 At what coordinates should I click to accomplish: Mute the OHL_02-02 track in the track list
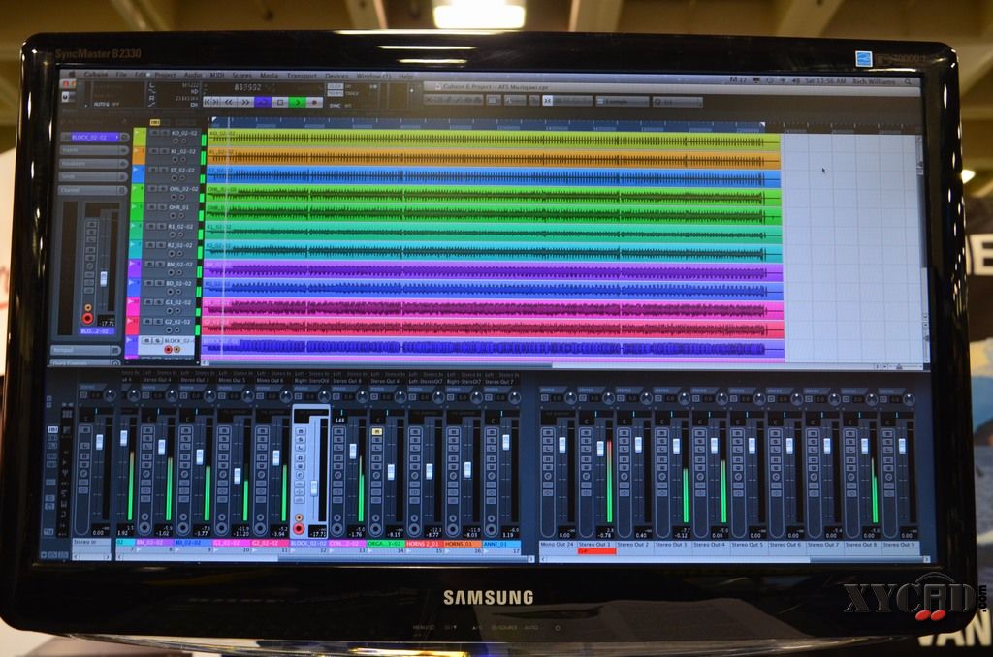(x=150, y=189)
